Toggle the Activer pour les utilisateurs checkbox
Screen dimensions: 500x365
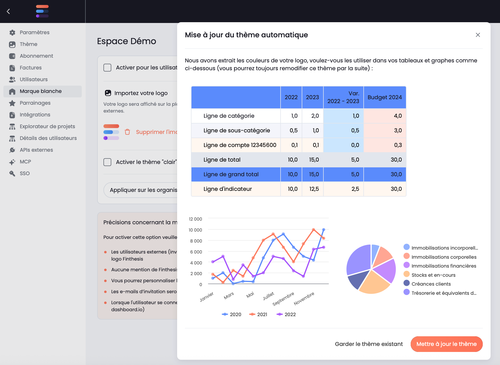pos(107,68)
